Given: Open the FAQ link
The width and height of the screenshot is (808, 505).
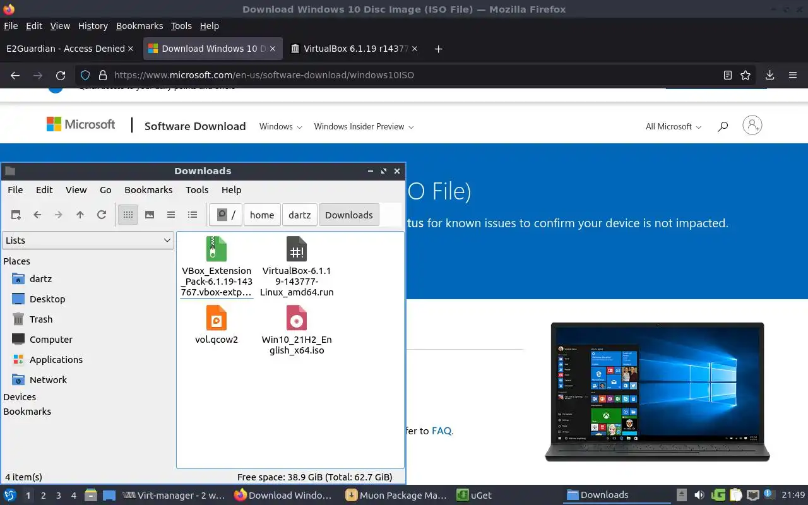Looking at the screenshot, I should [x=441, y=431].
